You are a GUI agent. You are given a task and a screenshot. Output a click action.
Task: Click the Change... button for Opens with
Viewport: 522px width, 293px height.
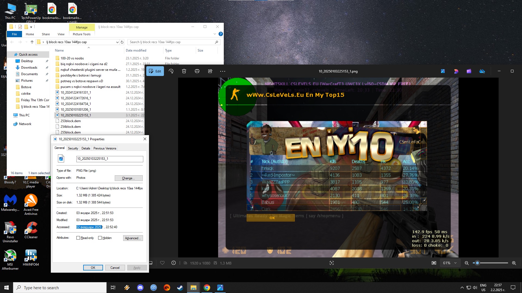click(x=129, y=178)
